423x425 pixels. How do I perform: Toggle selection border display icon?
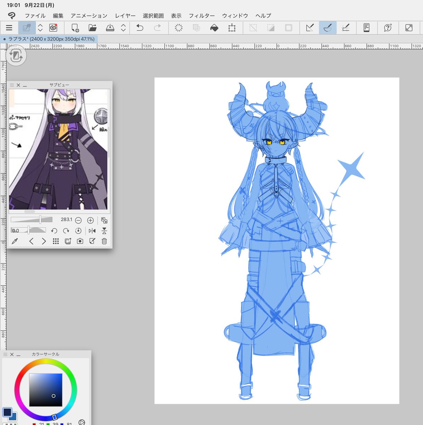click(288, 28)
